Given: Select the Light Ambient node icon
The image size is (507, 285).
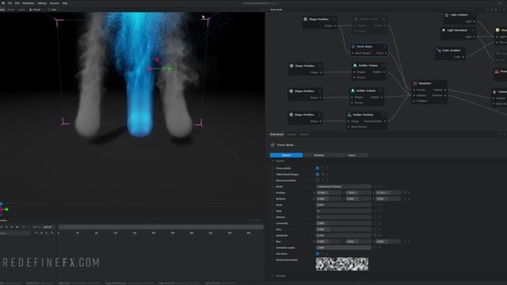Looking at the screenshot, I should pyautogui.click(x=447, y=15).
